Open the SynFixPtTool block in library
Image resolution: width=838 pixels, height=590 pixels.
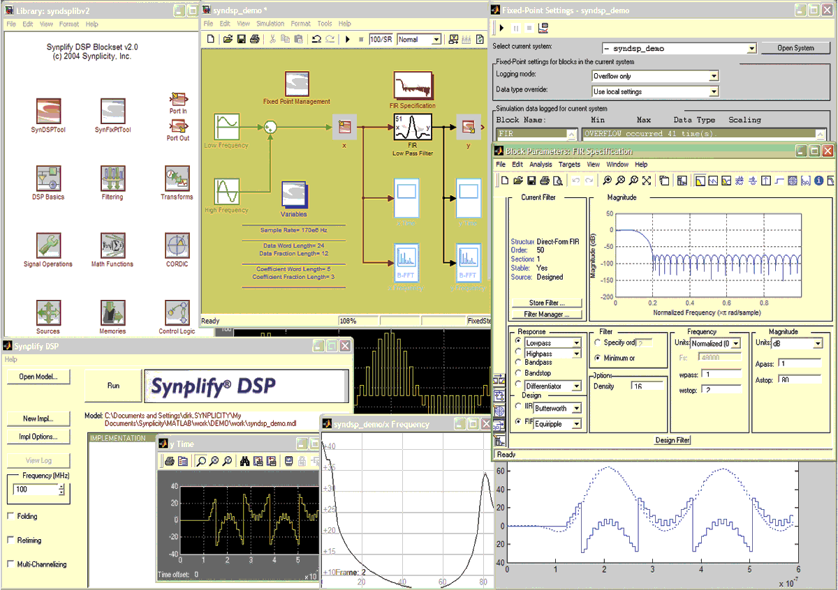coord(112,112)
